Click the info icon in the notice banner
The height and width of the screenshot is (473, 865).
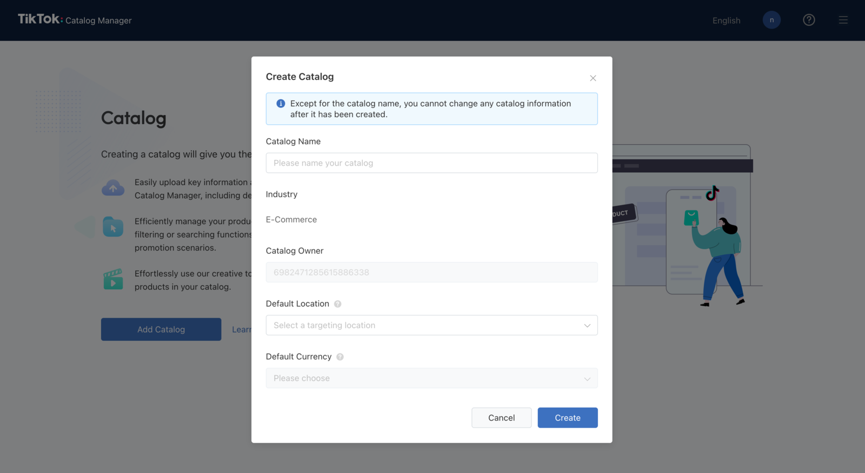click(281, 104)
